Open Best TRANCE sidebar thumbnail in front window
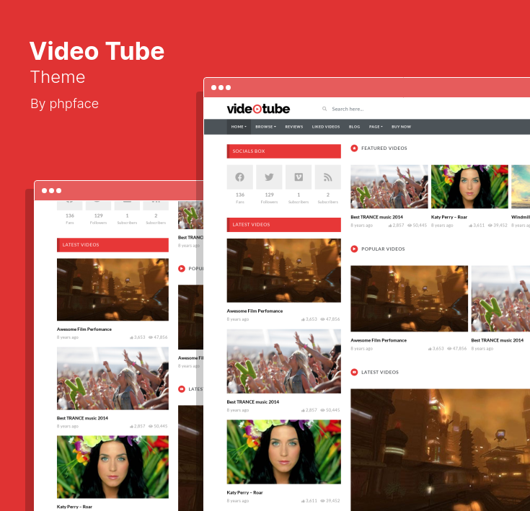Viewport: 530px width, 511px height. (284, 361)
